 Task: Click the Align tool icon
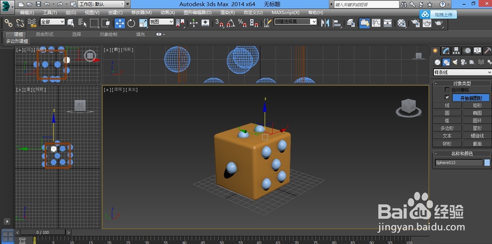337,23
